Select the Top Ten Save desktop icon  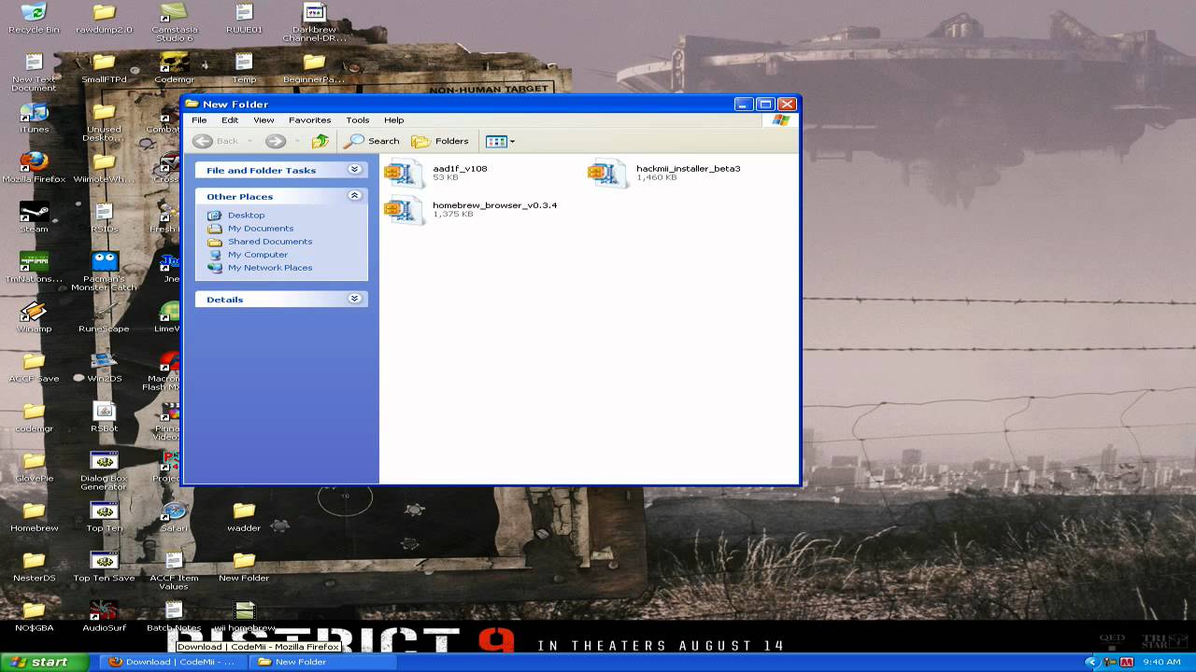[x=104, y=567]
